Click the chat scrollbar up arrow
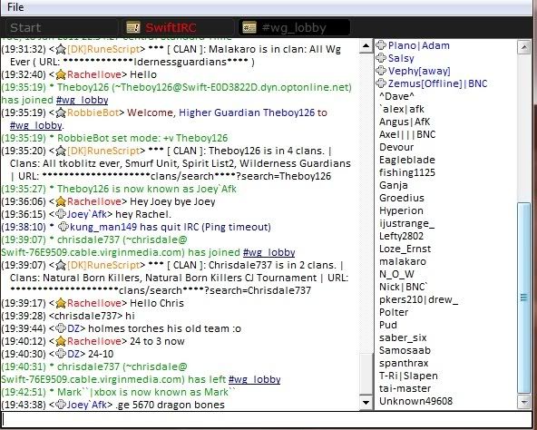This screenshot has width=537, height=430. click(x=366, y=46)
